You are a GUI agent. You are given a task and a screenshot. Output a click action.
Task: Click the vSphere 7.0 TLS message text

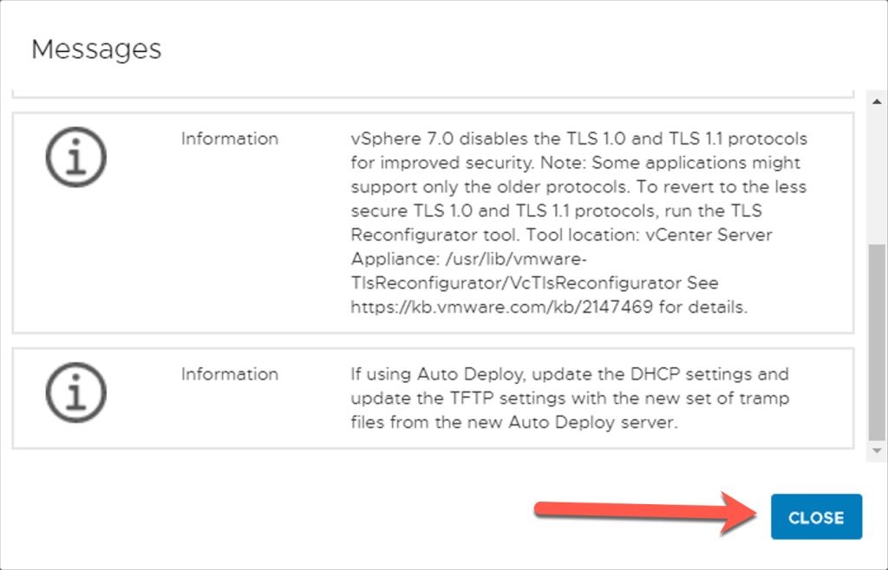(578, 139)
